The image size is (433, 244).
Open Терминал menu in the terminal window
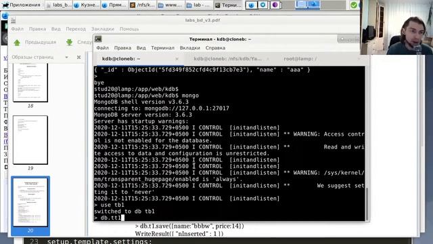162,48
